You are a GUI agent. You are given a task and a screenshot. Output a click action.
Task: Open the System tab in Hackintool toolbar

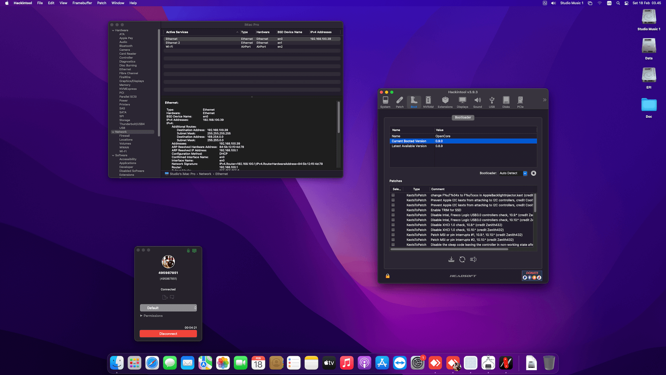click(385, 102)
